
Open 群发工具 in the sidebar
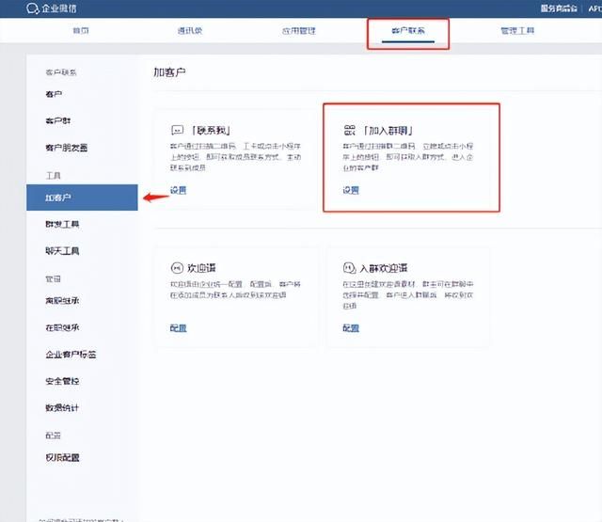coord(62,224)
